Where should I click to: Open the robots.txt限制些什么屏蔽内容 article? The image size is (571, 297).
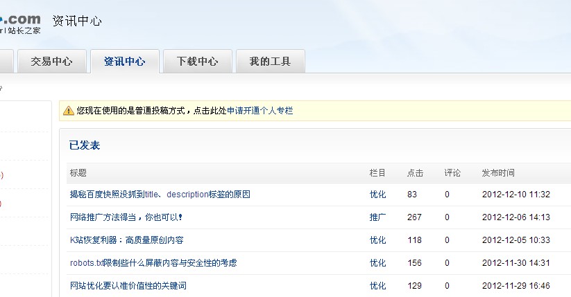click(153, 263)
